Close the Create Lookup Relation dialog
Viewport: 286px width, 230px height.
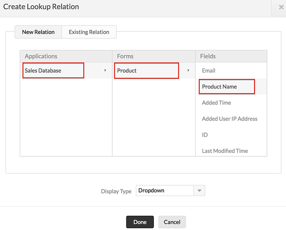[281, 7]
